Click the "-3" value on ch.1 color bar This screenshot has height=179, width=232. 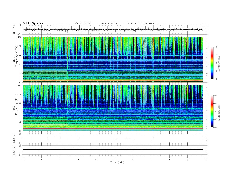pos(216,47)
